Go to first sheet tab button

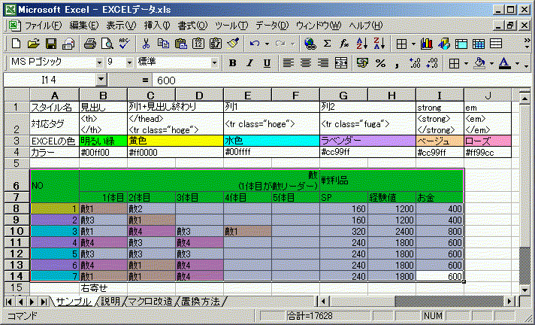click(9, 302)
